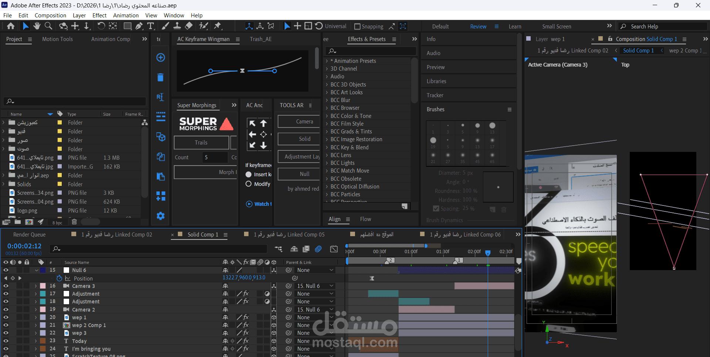Toggle visibility of the Null 6 layer
710x357 pixels.
click(x=6, y=270)
